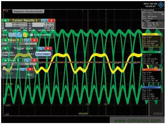This screenshot has width=166, height=125.
Task: Open the Horizontal settings label
Action: tap(149, 10)
